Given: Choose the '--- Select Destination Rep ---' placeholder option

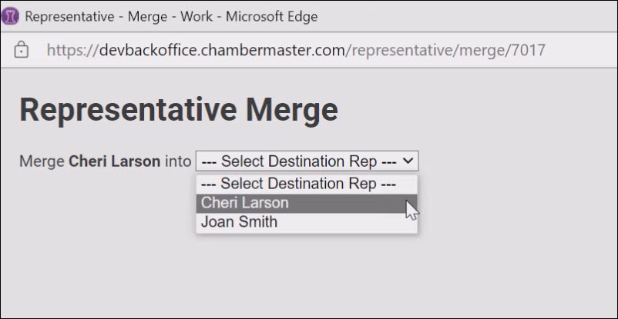Looking at the screenshot, I should tap(307, 184).
